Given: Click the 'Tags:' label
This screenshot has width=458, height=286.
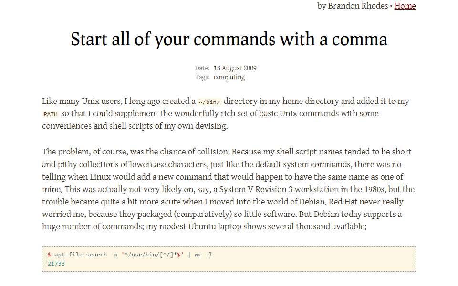Looking at the screenshot, I should point(202,77).
